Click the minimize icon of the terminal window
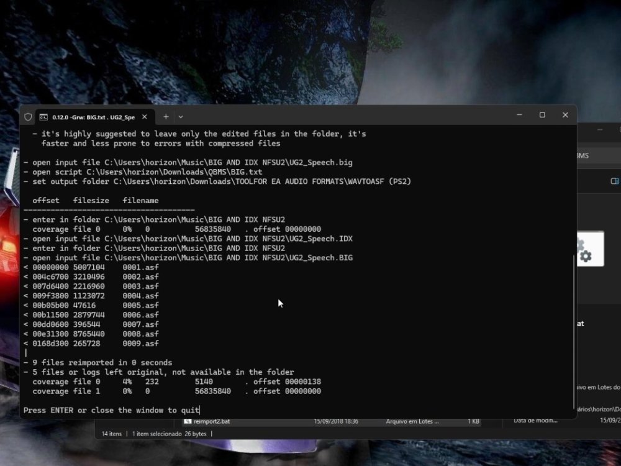 click(x=519, y=116)
